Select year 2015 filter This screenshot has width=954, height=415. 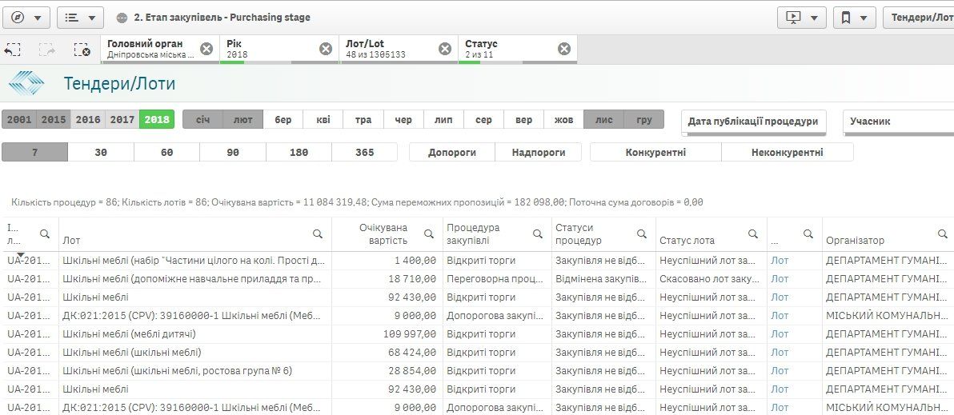pyautogui.click(x=54, y=120)
